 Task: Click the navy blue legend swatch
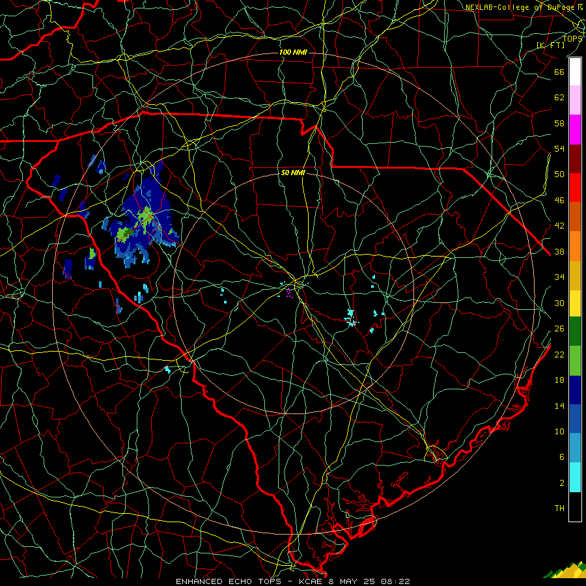[x=575, y=390]
